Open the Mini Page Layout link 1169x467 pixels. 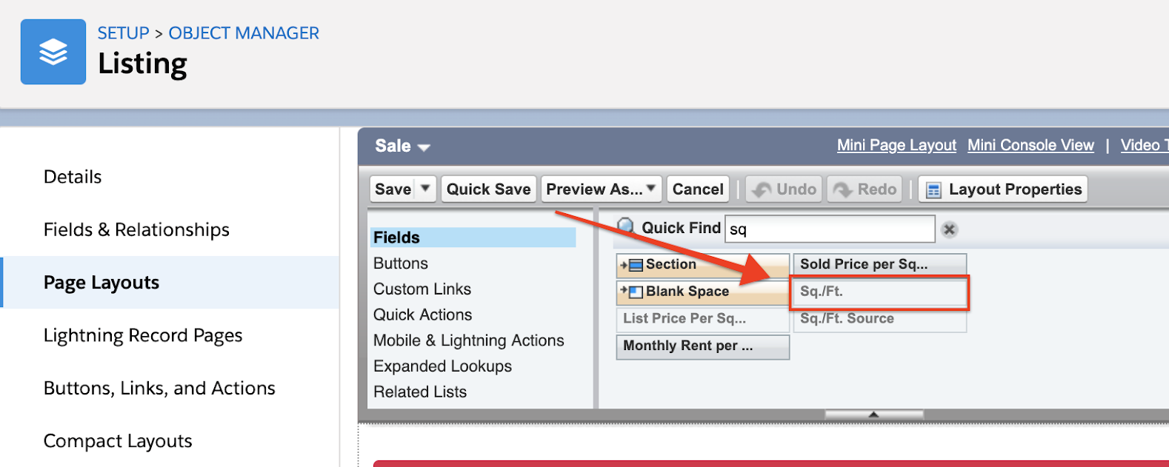[896, 145]
